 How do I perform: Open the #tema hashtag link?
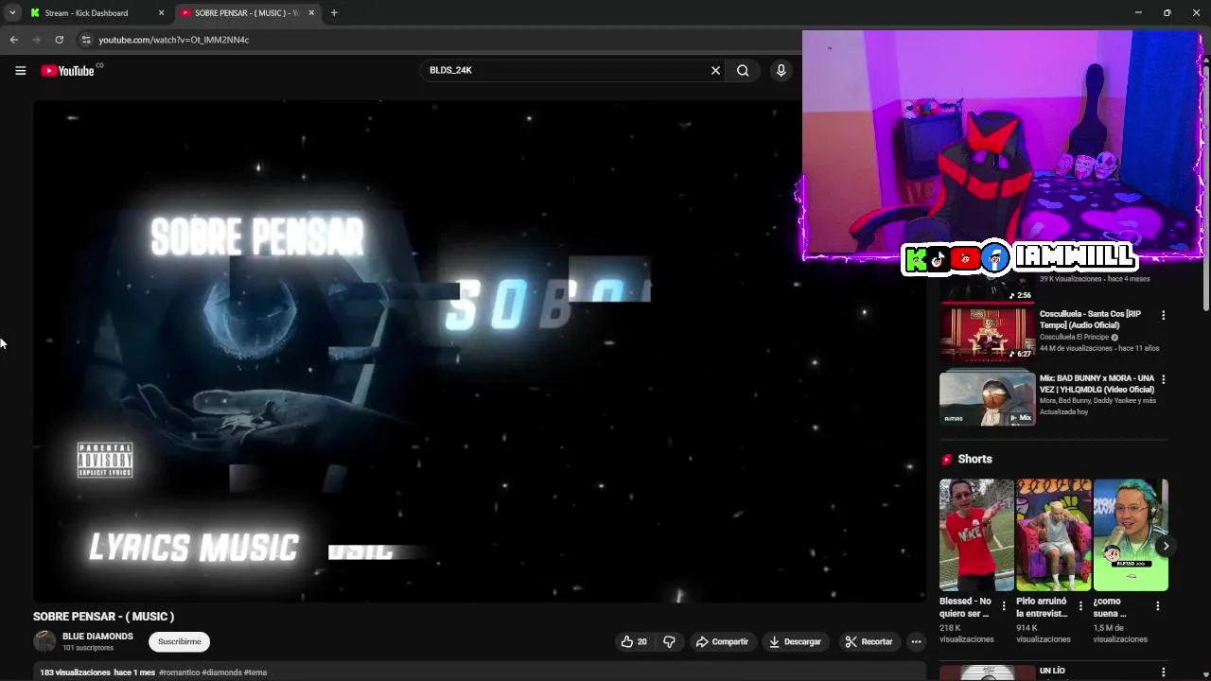255,672
